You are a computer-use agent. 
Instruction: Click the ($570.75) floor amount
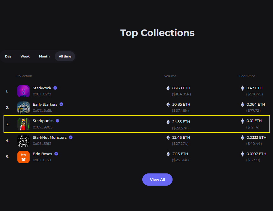pyautogui.click(x=254, y=94)
